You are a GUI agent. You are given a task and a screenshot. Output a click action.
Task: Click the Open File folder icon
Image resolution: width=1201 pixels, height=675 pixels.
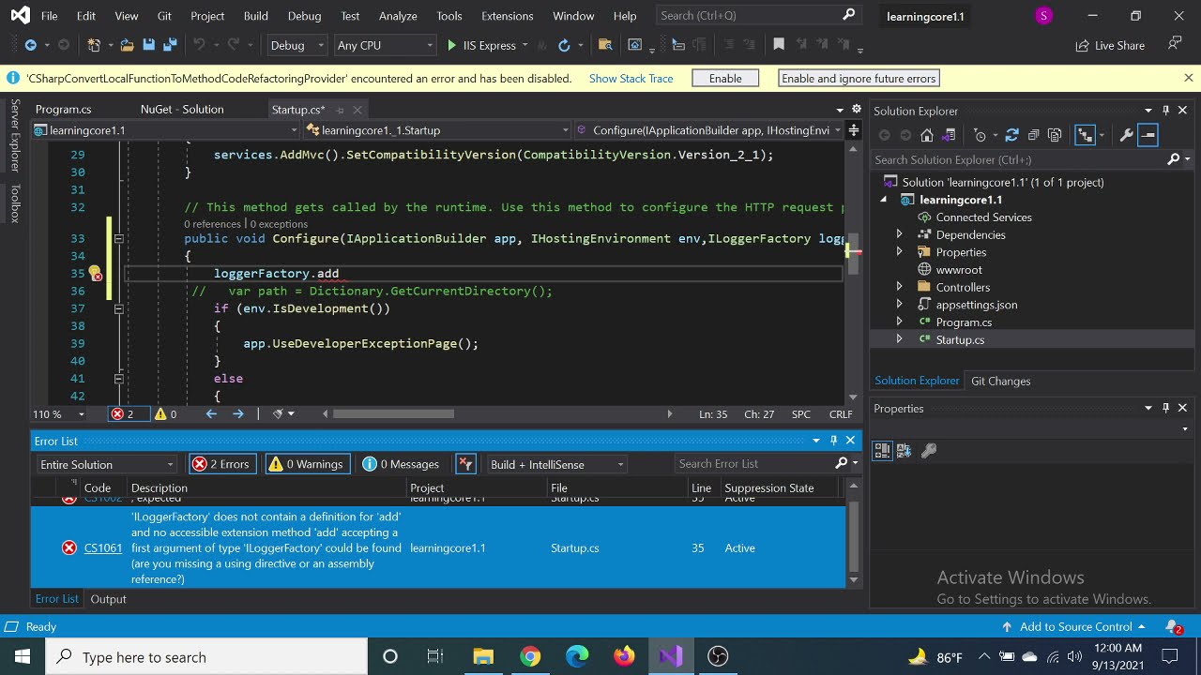click(129, 45)
